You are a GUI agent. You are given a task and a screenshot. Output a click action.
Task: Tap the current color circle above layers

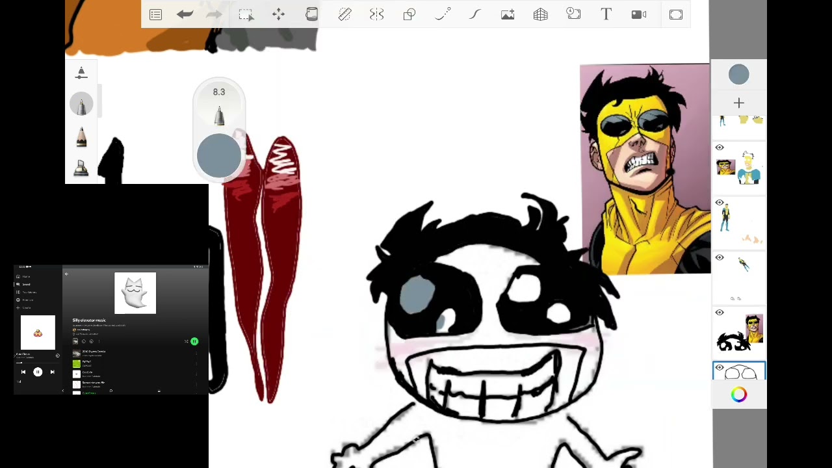click(739, 75)
